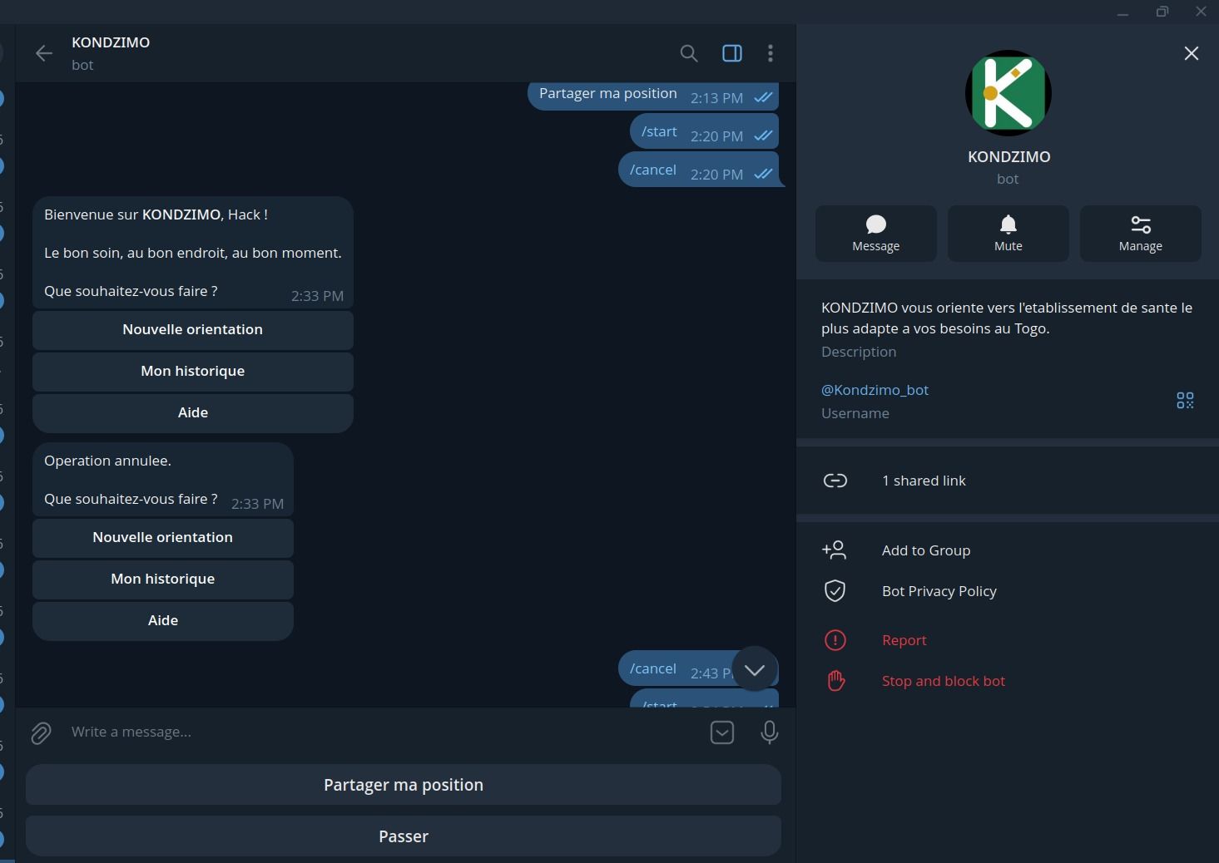Go back using the arrow in chat header
Screen dimensions: 1219x863
(44, 53)
